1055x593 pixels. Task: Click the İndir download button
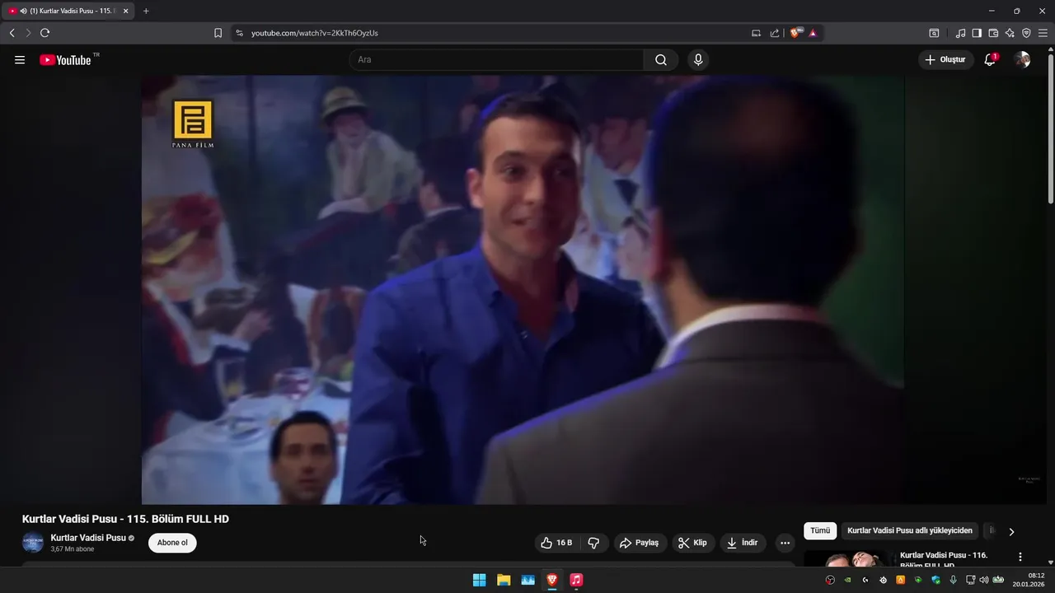[742, 543]
